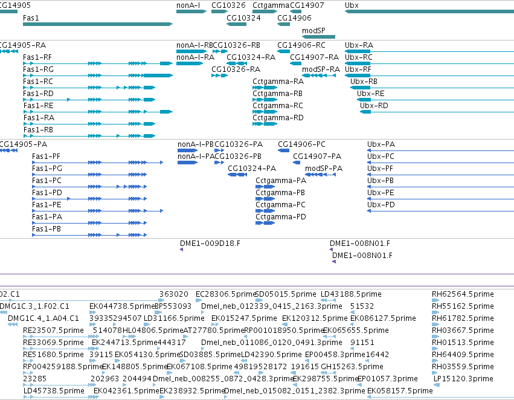Click the Fas1-RC transcript label
This screenshot has width=514, height=400.
pyautogui.click(x=38, y=82)
